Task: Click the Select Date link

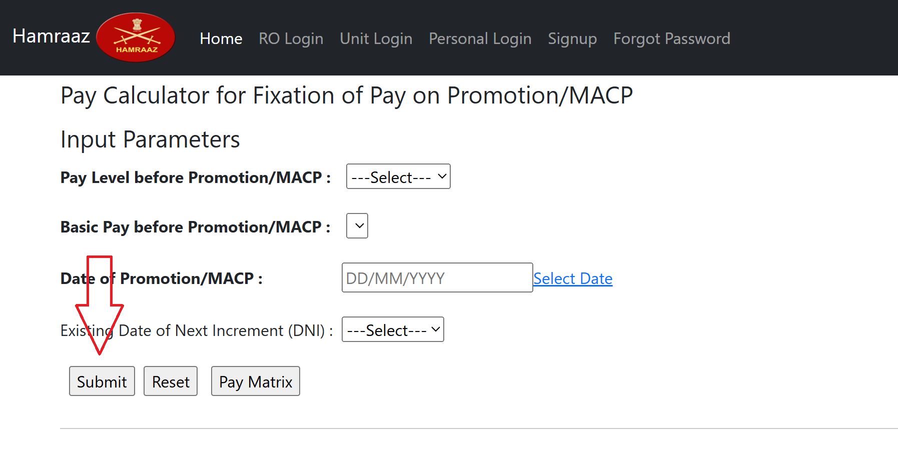Action: point(572,278)
